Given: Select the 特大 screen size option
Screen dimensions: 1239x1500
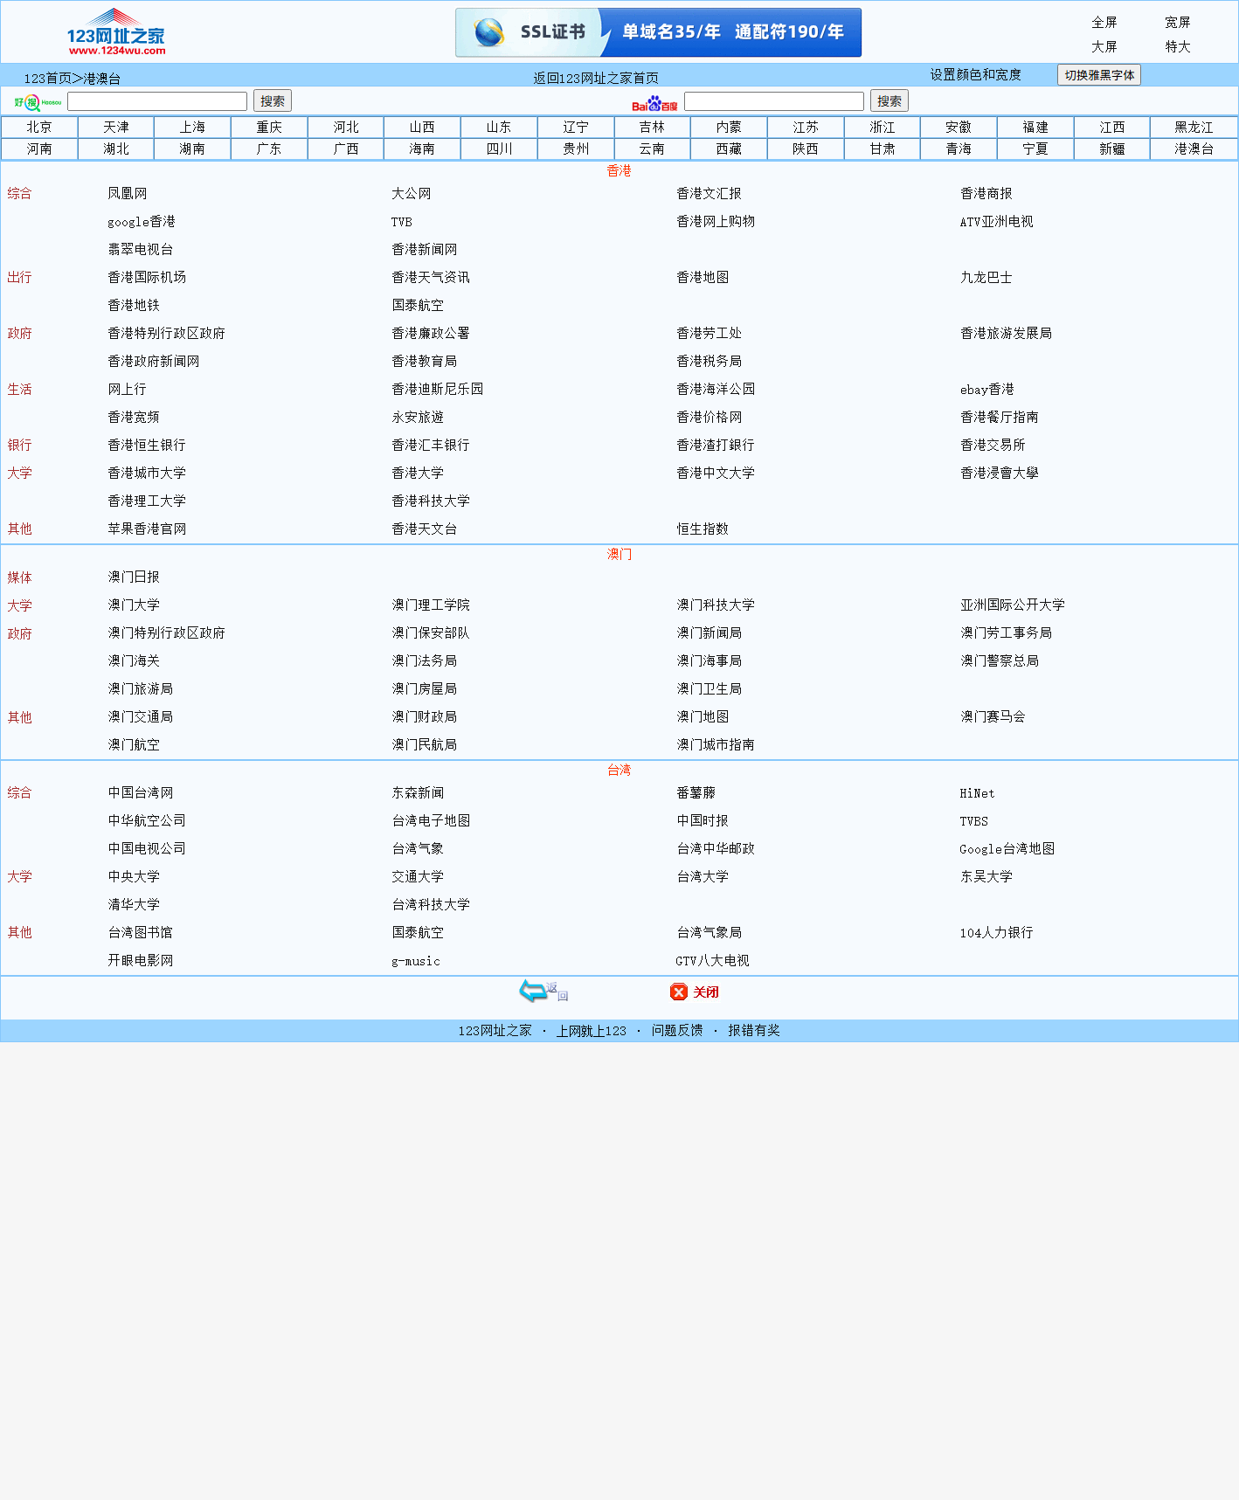Looking at the screenshot, I should pos(1177,47).
